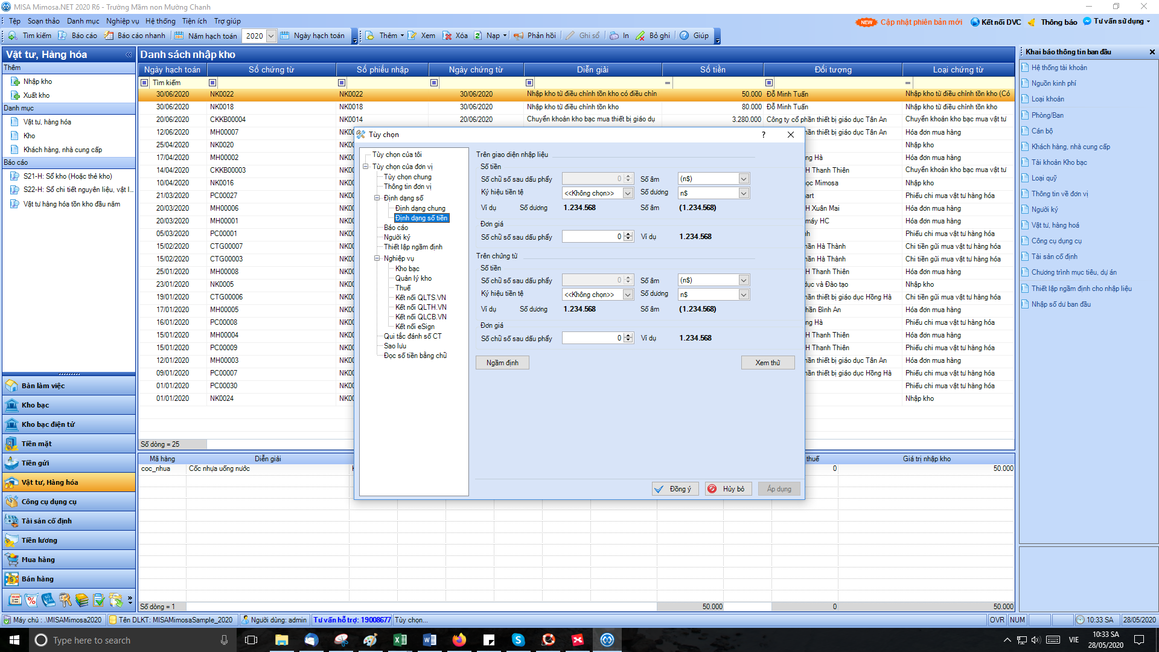The width and height of the screenshot is (1159, 652).
Task: Click the Nhập kho icon in sidebar
Action: [x=15, y=81]
